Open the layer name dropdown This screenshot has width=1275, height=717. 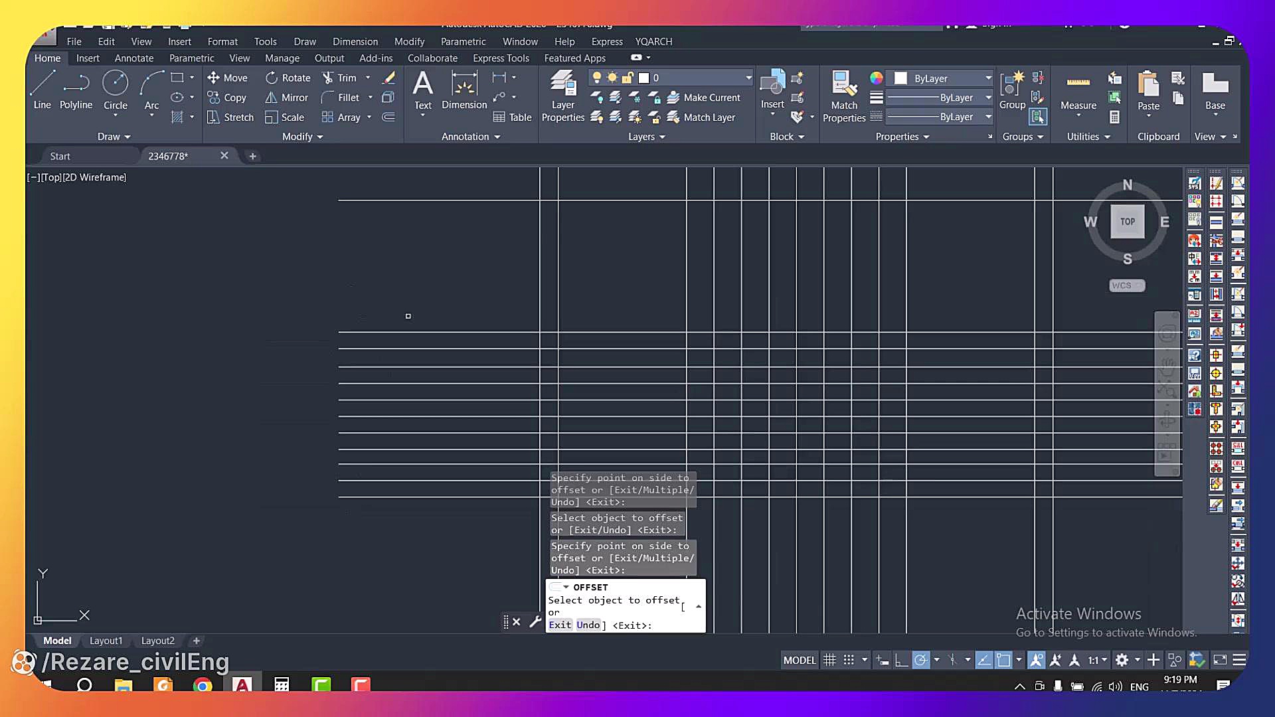click(x=748, y=78)
